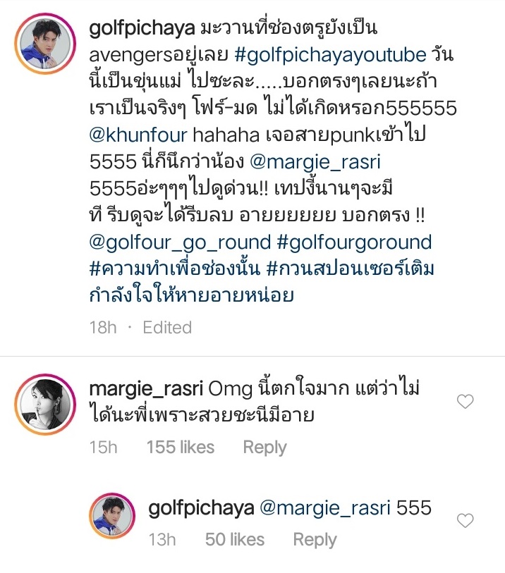This screenshot has height=573, width=505.
Task: View the 50 likes on golfpichaya's reply
Action: 235,540
